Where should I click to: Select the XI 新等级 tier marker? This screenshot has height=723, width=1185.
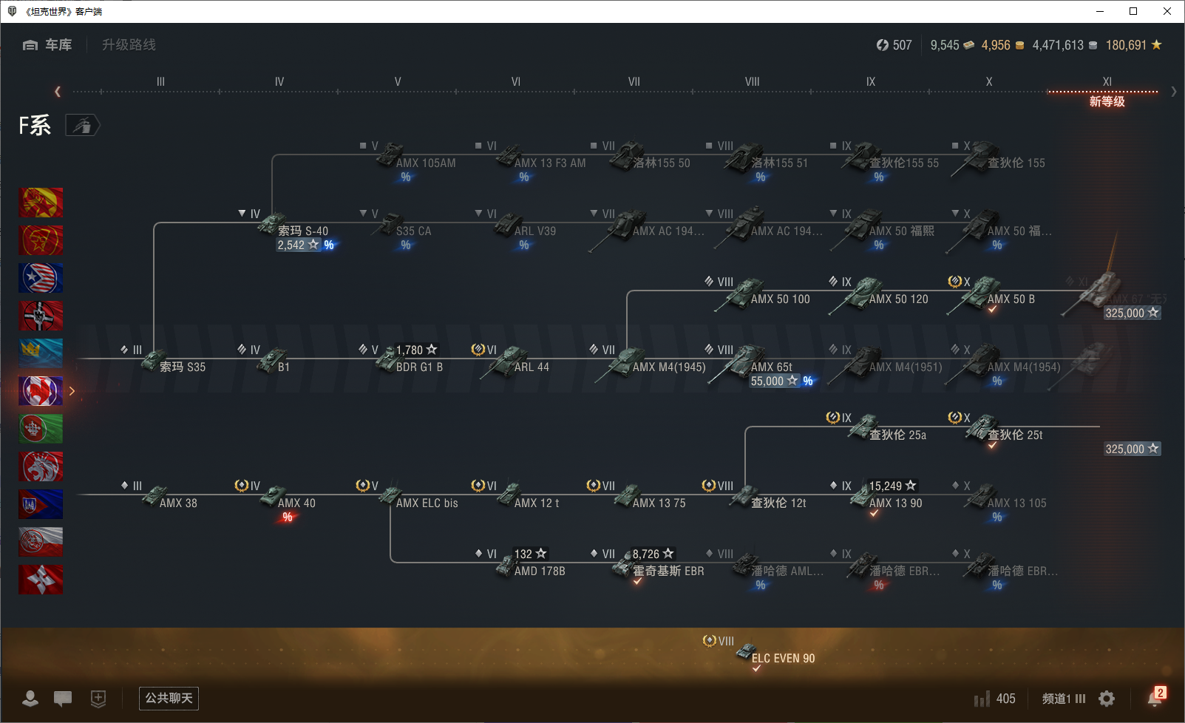[x=1107, y=92]
